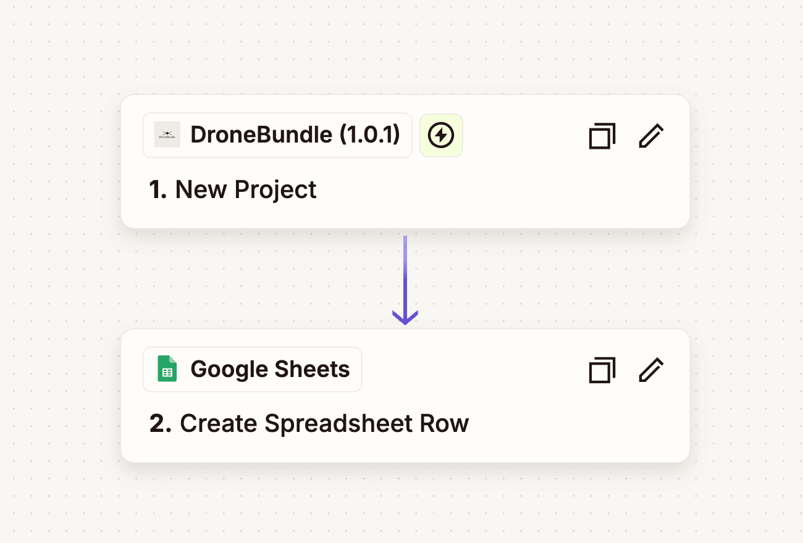Open the DroneBundle (1.0.1) app selector

[277, 135]
